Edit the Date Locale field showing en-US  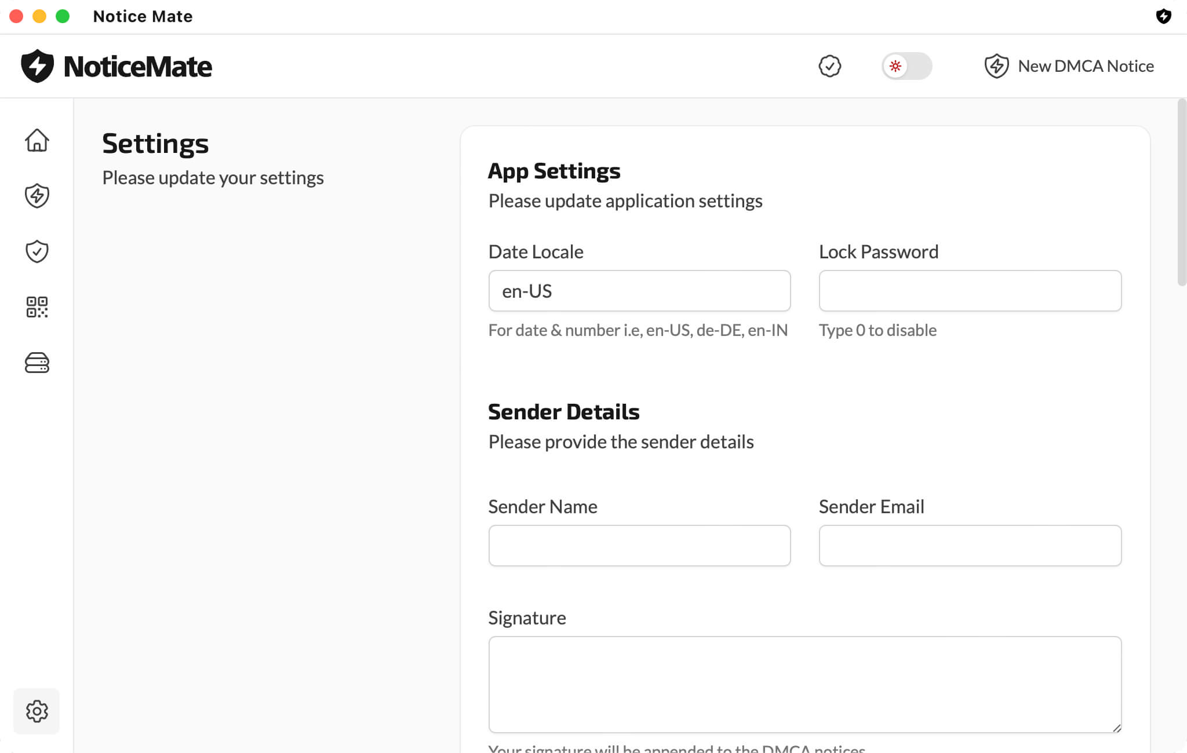[639, 291]
